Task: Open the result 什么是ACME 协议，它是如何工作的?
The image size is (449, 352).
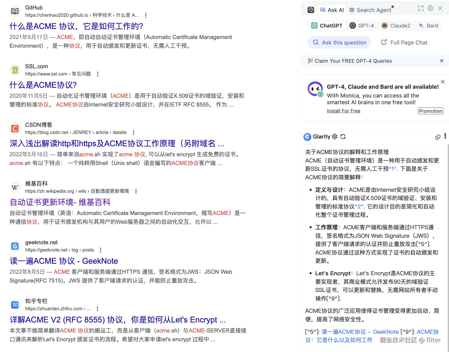Action: [76, 26]
